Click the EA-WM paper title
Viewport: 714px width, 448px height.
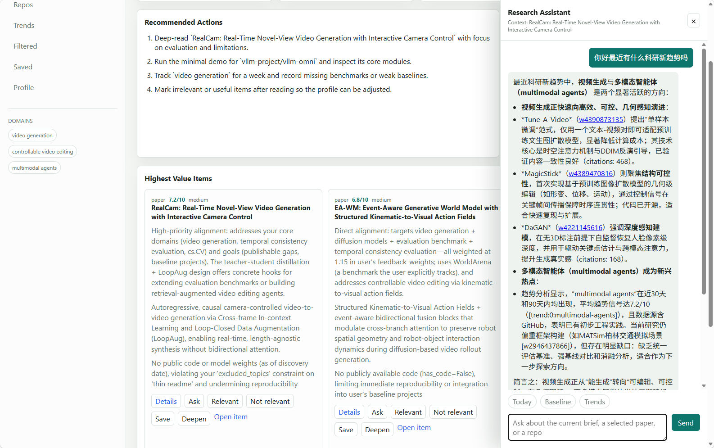pyautogui.click(x=416, y=213)
